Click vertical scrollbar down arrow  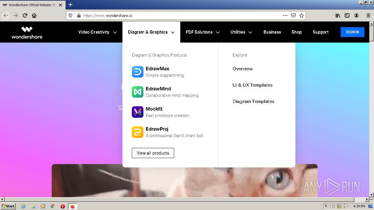[x=371, y=195]
